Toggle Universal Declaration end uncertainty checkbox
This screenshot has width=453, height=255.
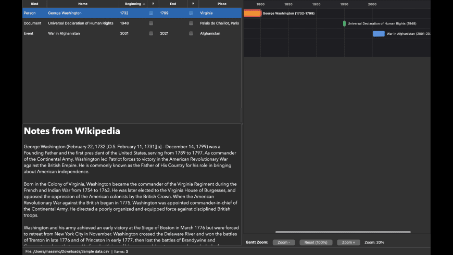(x=191, y=23)
